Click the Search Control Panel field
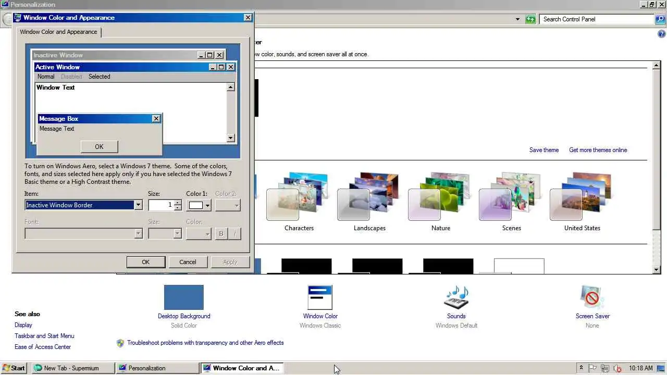Viewport: 667px width, 375px height. coord(597,19)
